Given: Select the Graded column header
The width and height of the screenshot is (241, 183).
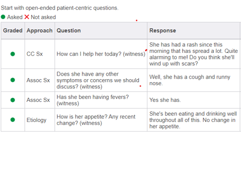Looking at the screenshot, I should click(13, 30).
